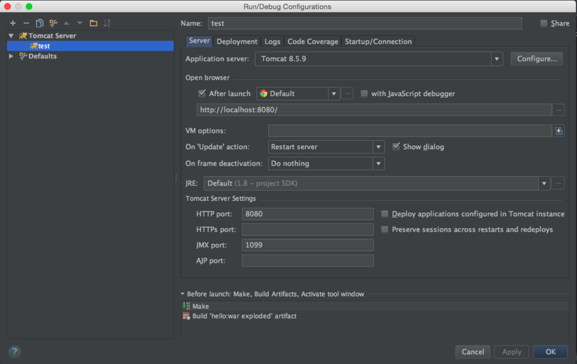Open the edit defaults wrench icon
The image size is (577, 364).
(x=54, y=23)
